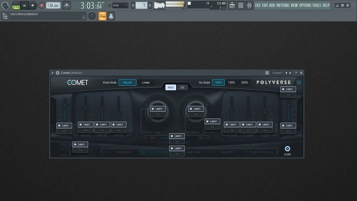The height and width of the screenshot is (201, 357).
Task: Stop playback with the stop button
Action: [33, 5]
